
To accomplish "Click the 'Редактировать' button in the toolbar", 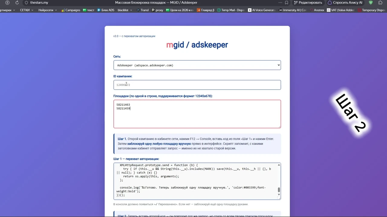I will [308, 3].
